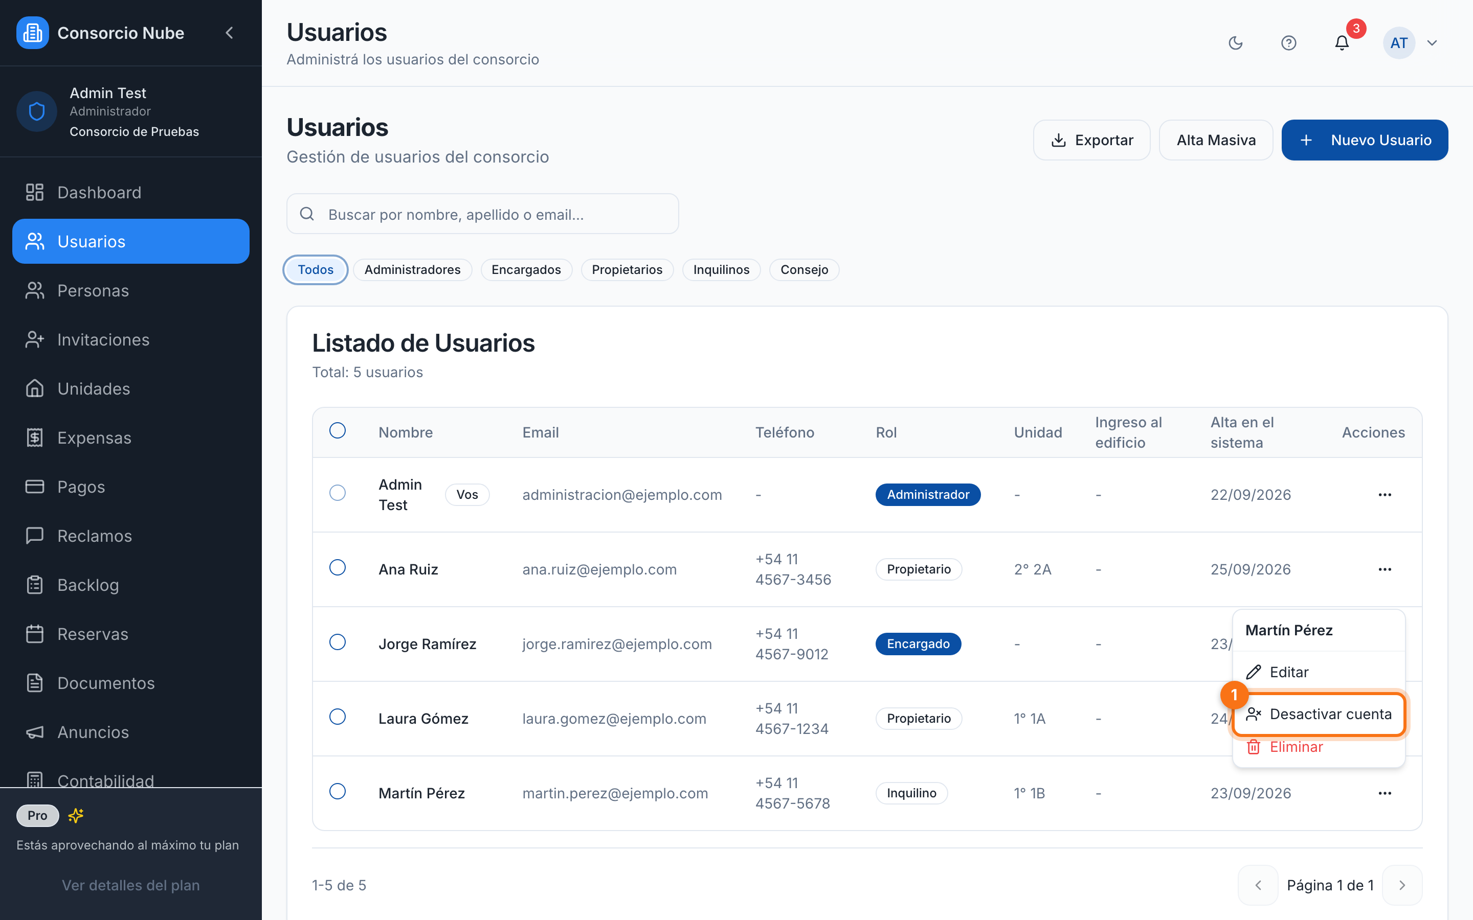Filter by the Administradores tab
Screen dimensions: 1473x920
[412, 269]
